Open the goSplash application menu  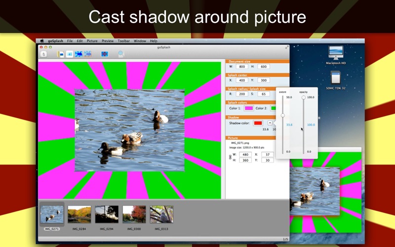(x=55, y=41)
